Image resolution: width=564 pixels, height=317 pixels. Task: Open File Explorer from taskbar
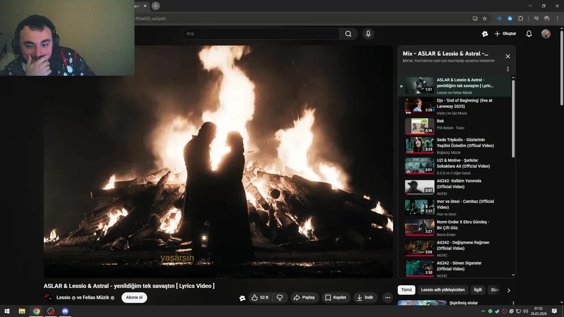pos(22,311)
